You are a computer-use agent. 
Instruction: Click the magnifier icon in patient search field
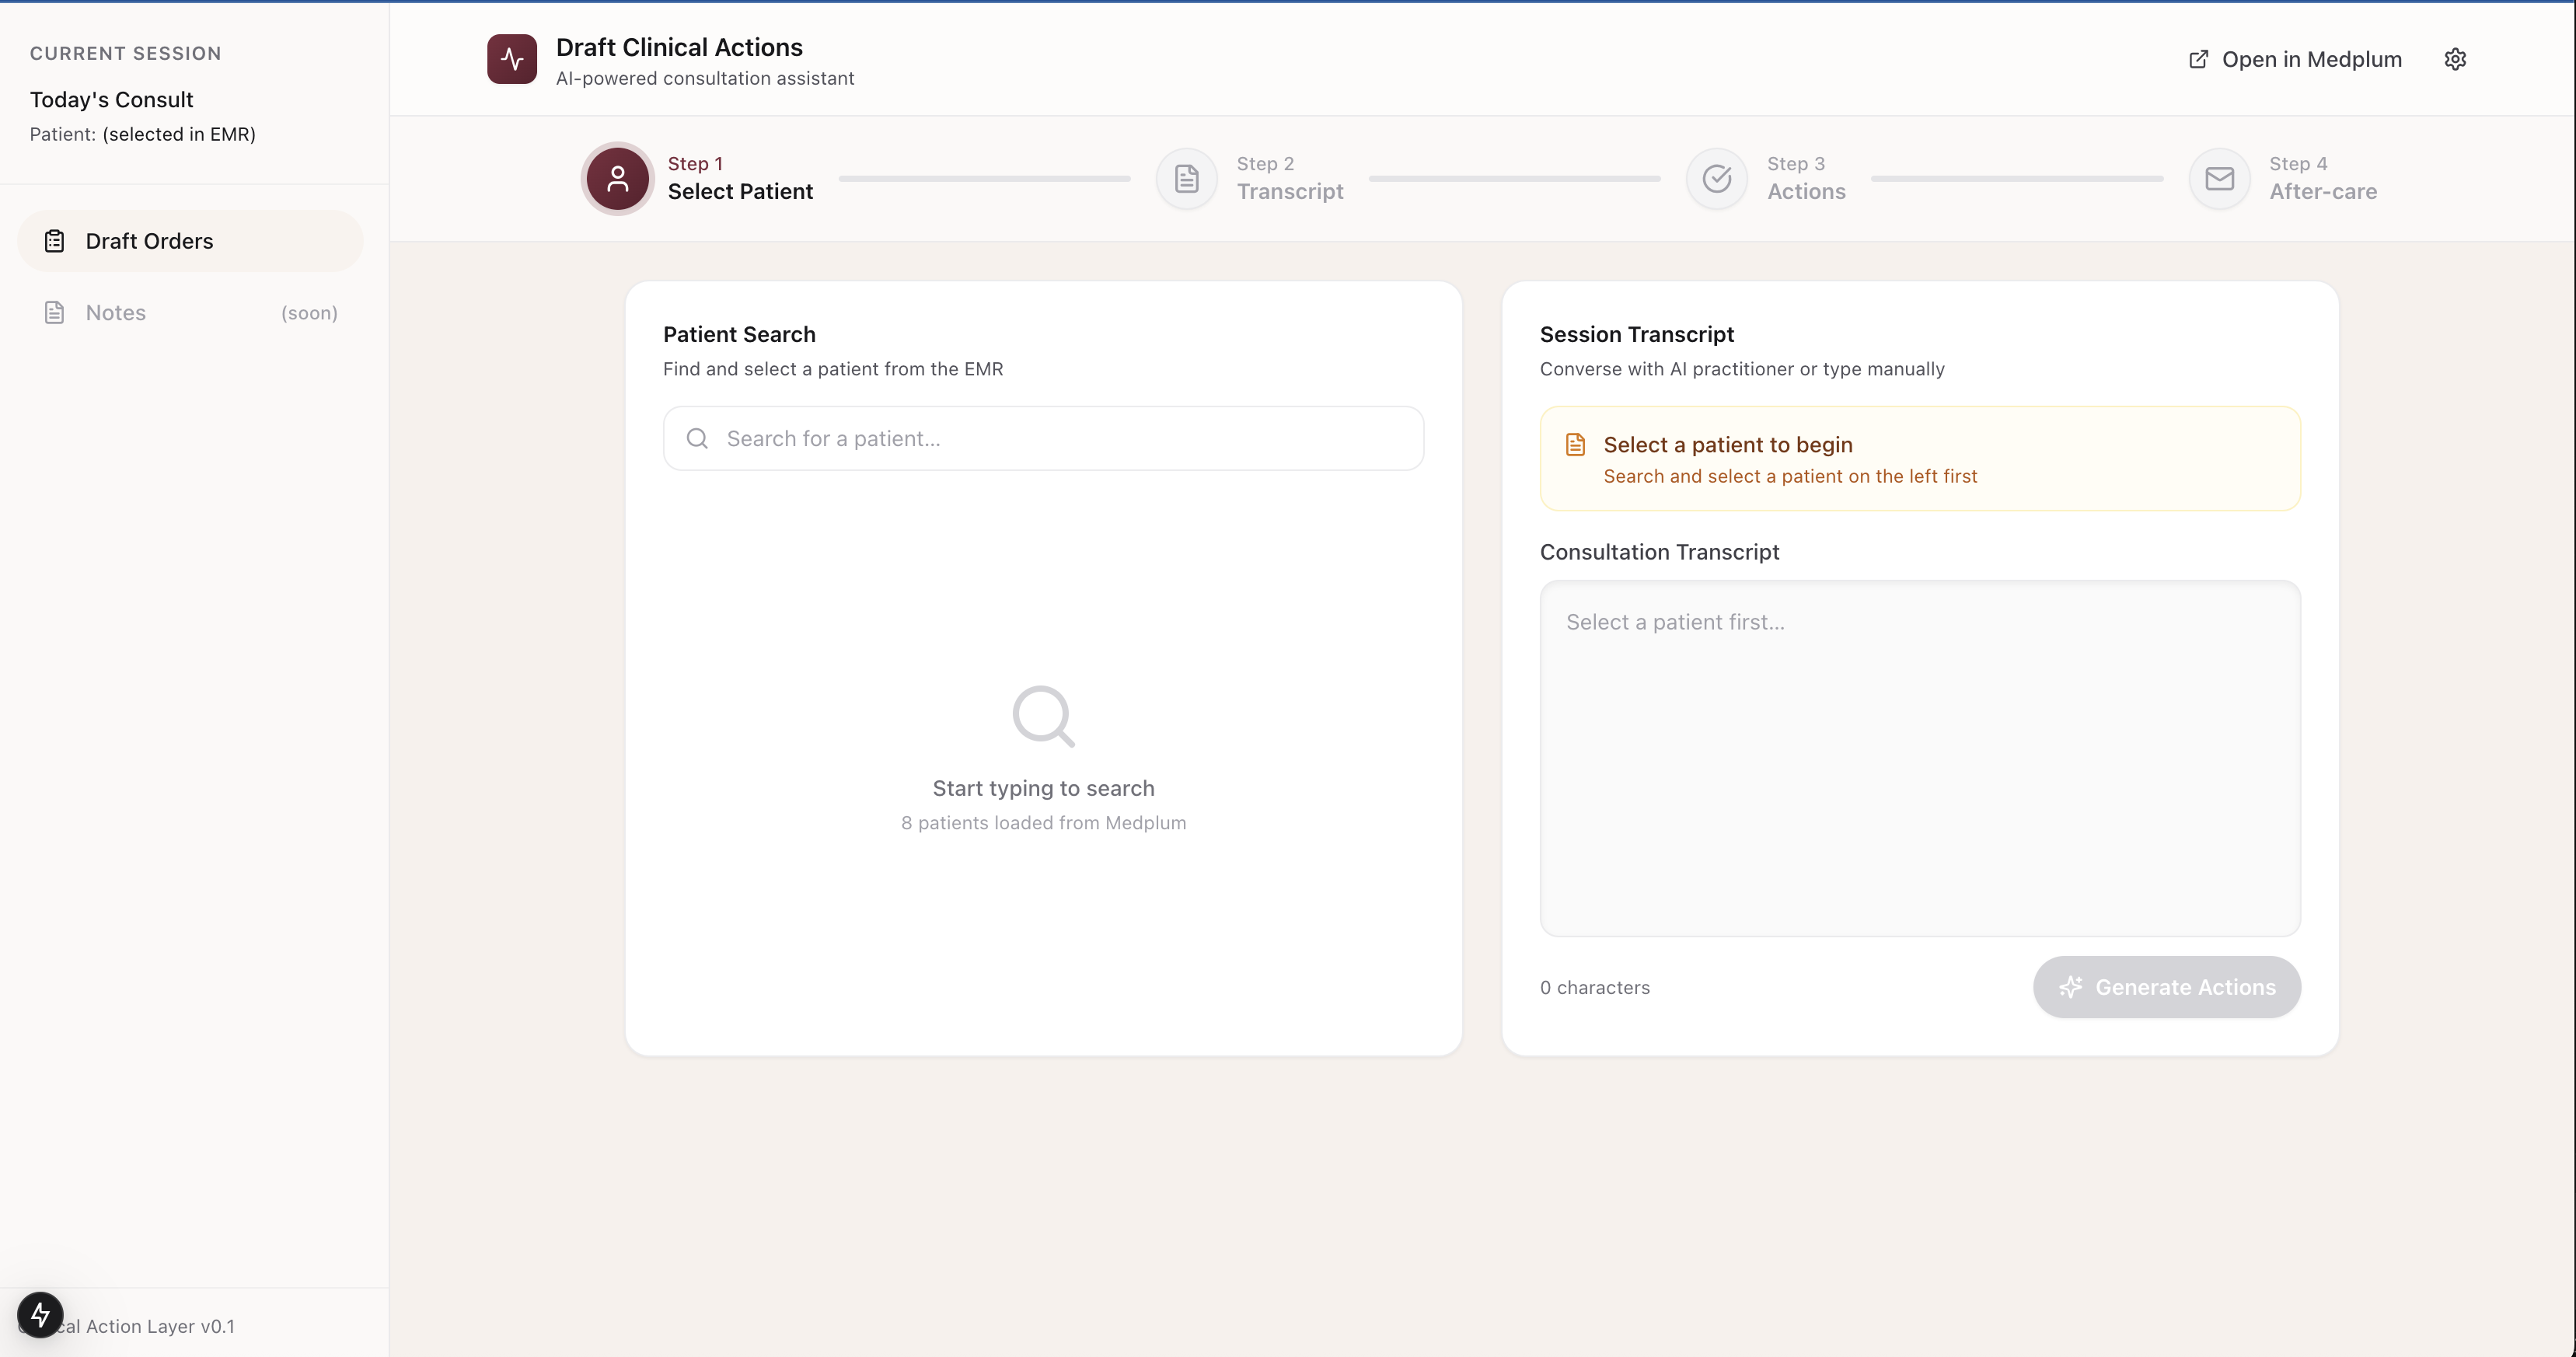(697, 439)
